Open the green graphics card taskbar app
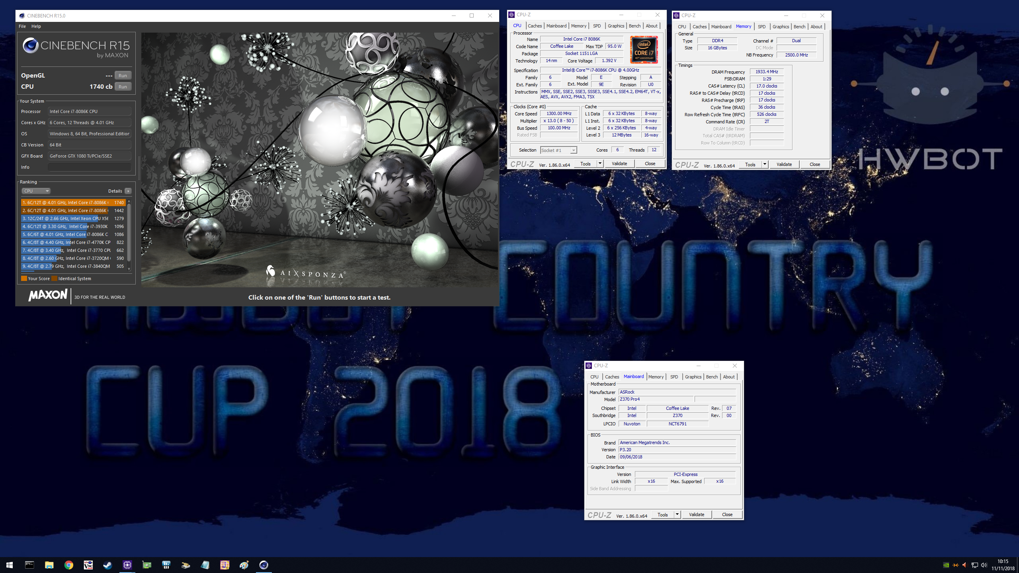 click(x=146, y=565)
